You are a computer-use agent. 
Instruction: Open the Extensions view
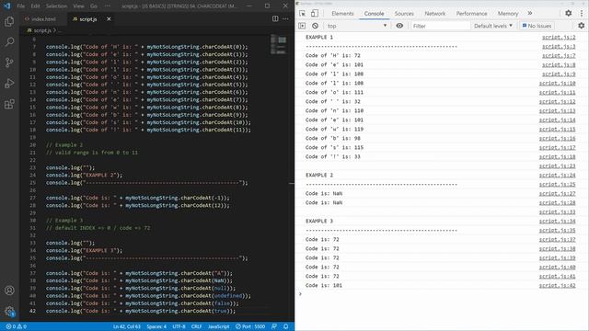(x=9, y=104)
